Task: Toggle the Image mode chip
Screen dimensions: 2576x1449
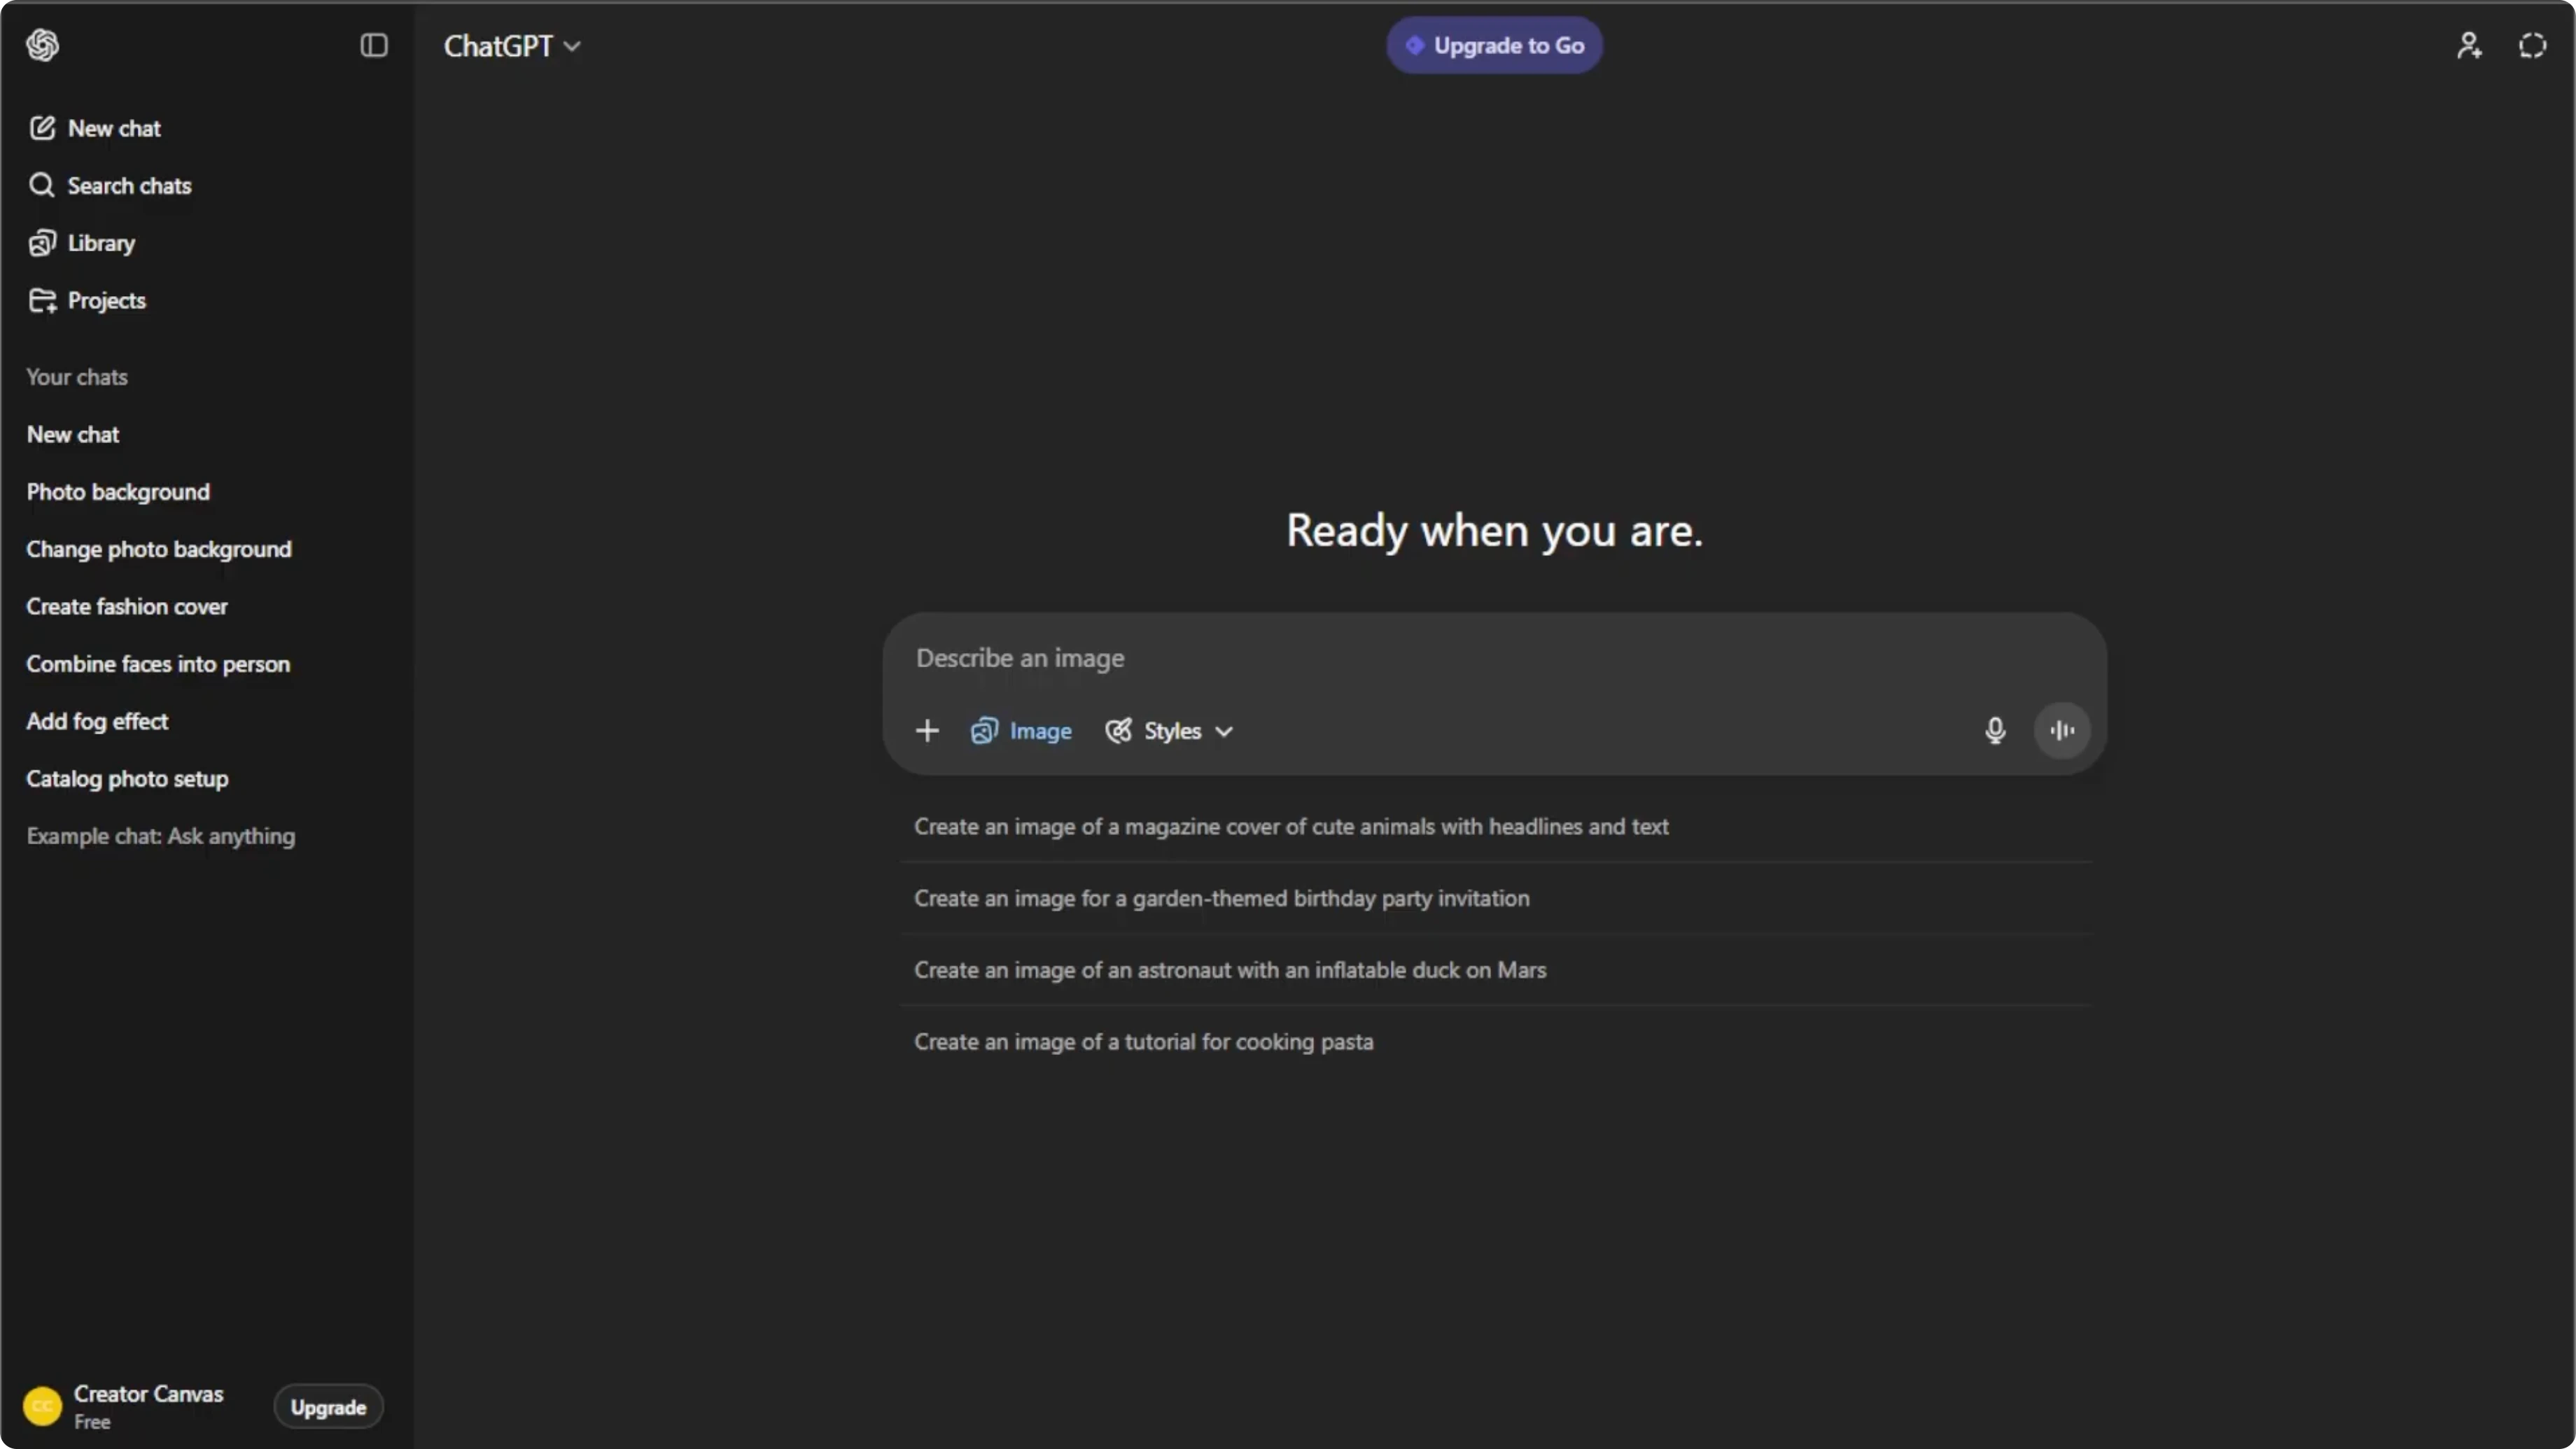Action: coord(1021,731)
